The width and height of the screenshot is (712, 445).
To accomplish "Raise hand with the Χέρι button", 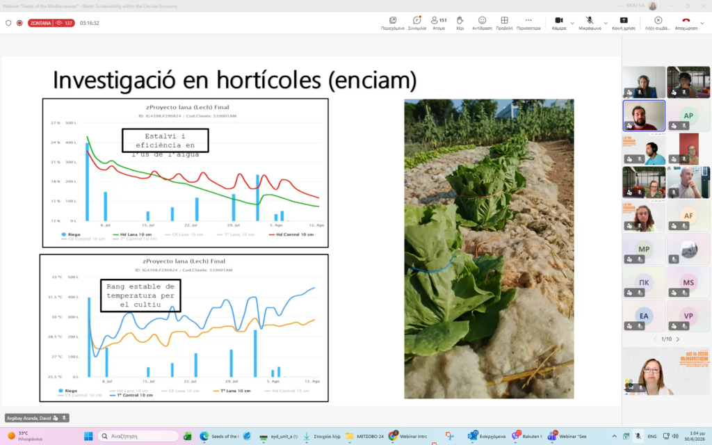I will click(x=460, y=23).
